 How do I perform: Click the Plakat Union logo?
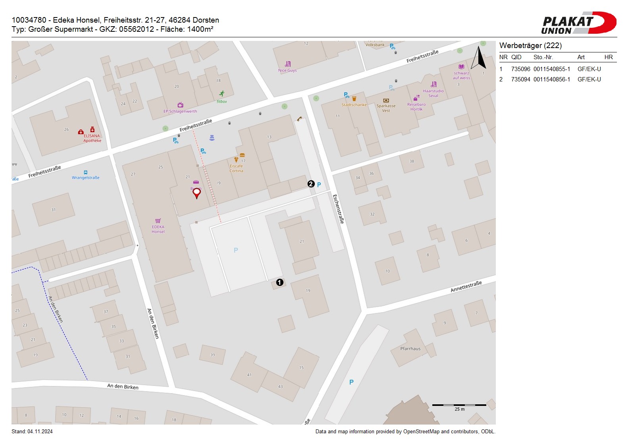578,23
